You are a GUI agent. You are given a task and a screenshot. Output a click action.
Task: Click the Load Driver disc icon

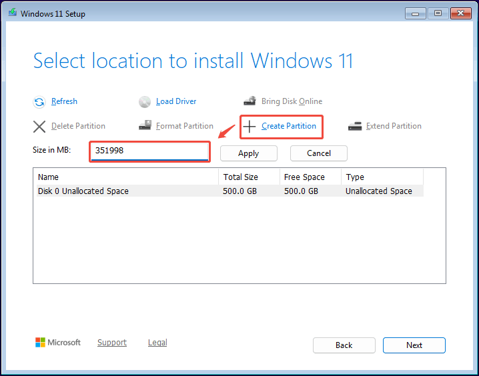click(145, 102)
